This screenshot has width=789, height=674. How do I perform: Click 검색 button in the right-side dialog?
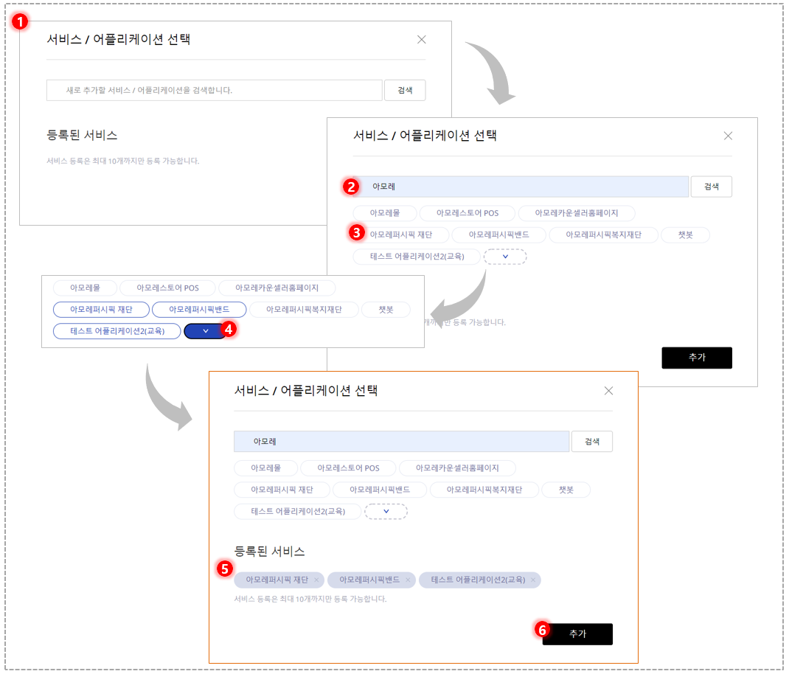pos(712,187)
